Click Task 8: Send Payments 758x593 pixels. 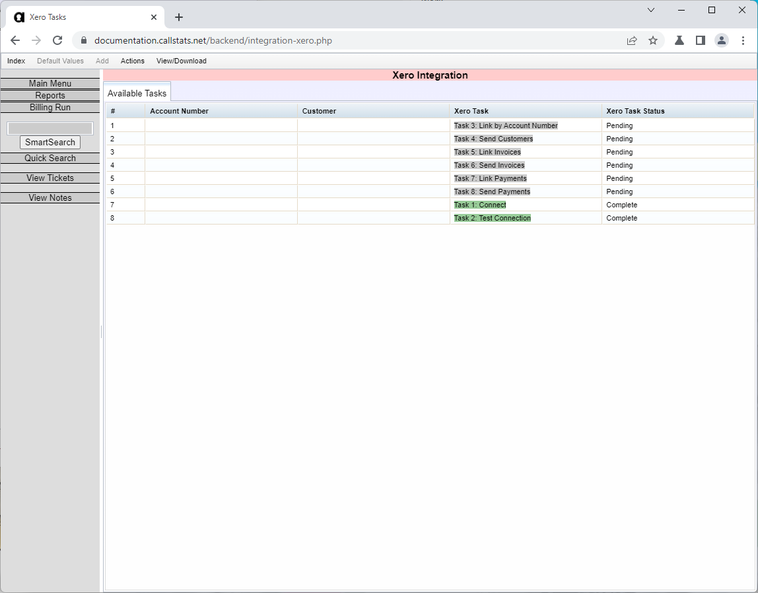point(491,192)
